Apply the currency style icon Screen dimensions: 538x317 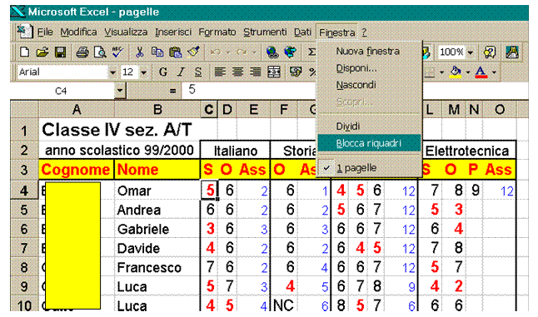pyautogui.click(x=296, y=72)
